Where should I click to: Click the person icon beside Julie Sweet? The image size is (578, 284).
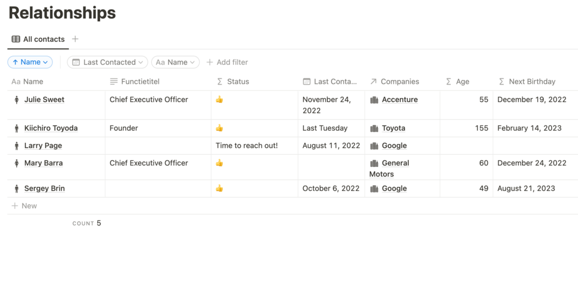(17, 100)
